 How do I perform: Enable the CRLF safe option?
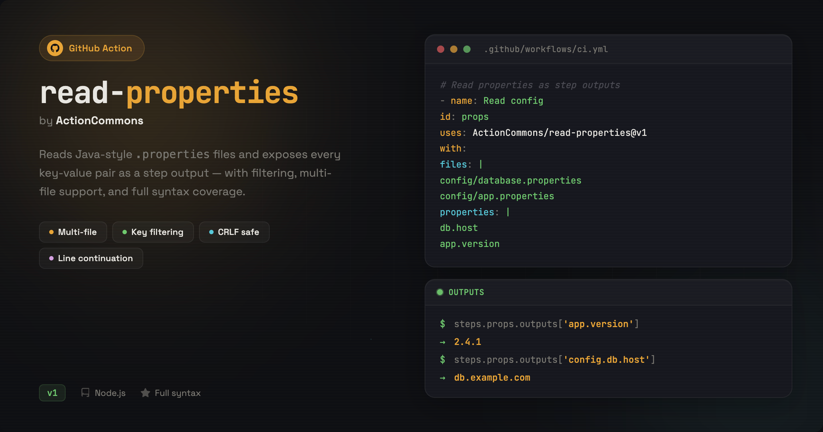point(234,232)
